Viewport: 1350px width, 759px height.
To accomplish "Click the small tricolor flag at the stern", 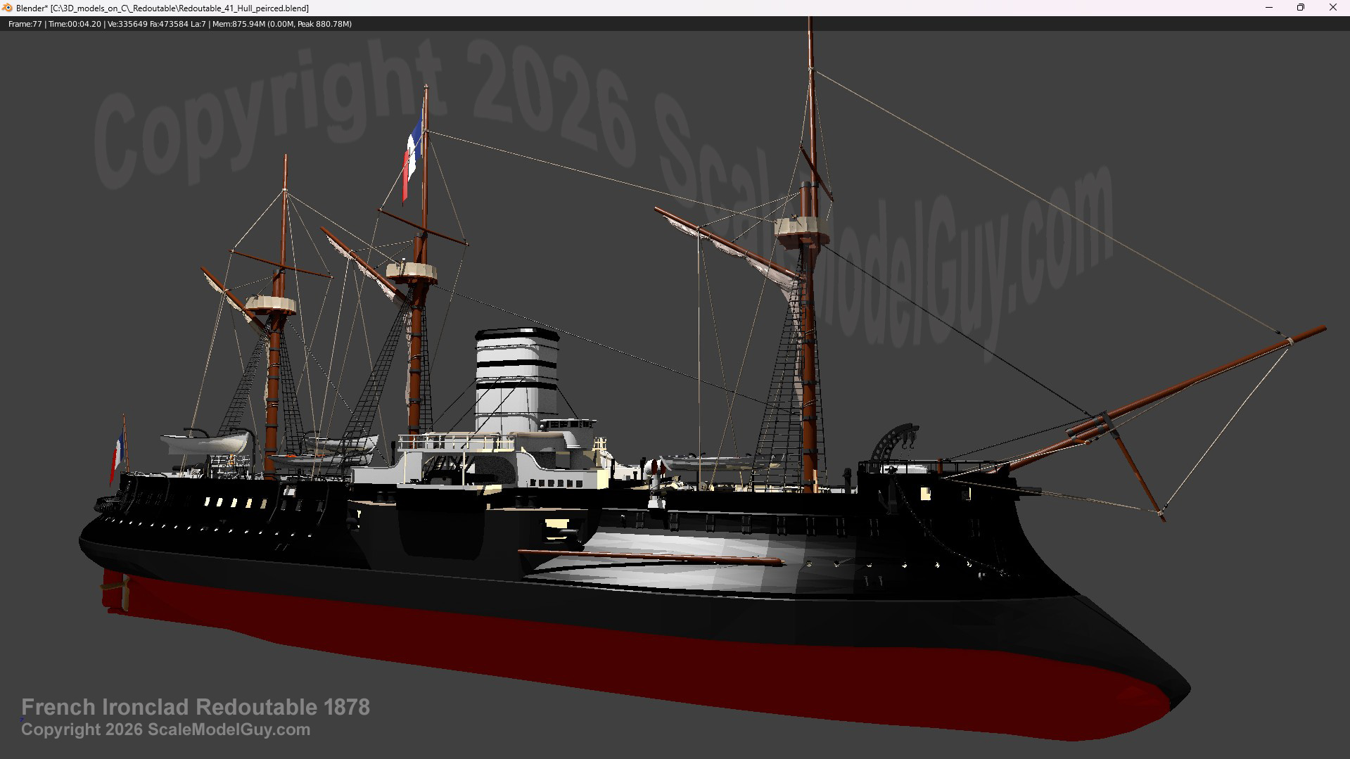I will tap(116, 455).
